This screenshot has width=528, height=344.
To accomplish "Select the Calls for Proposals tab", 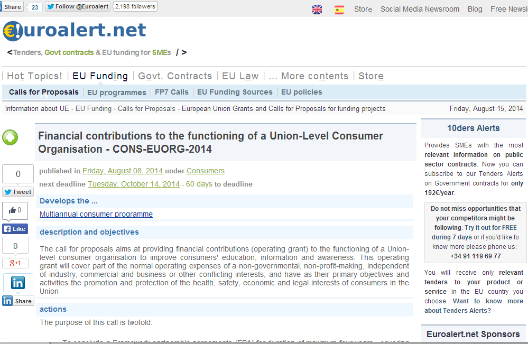I will (44, 92).
